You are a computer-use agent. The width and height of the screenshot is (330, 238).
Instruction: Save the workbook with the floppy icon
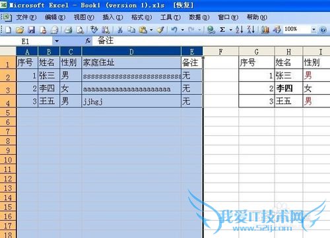(x=31, y=30)
